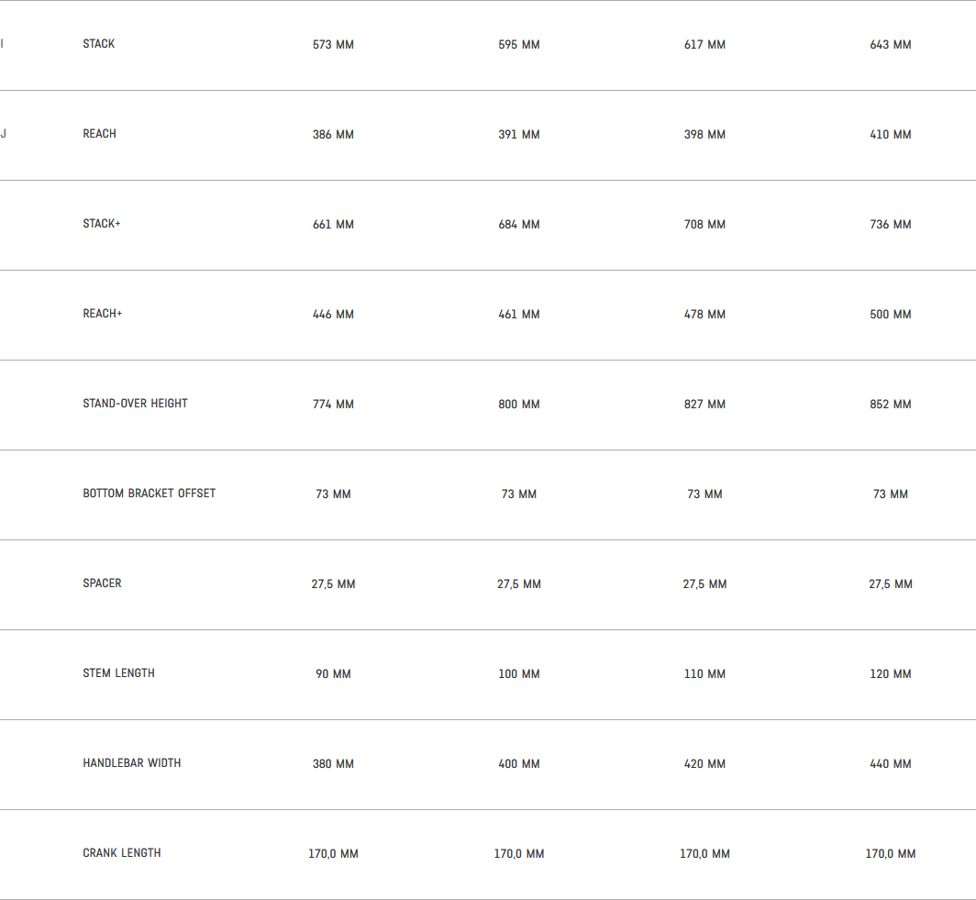Select the 617 MM stack value
976x900 pixels.
[x=704, y=45]
